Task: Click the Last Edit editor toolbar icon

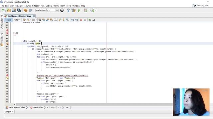Action: 24,20
